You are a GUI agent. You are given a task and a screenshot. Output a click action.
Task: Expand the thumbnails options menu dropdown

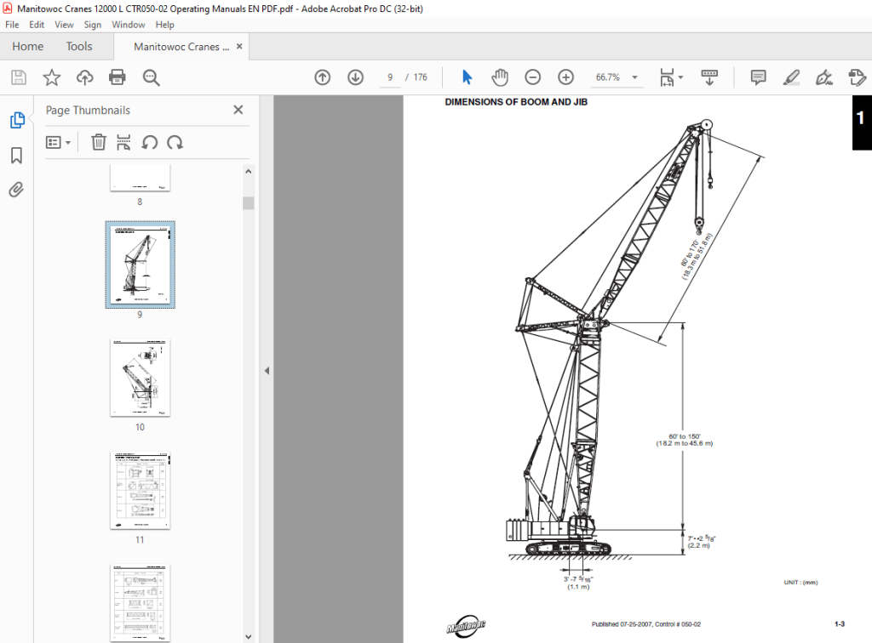(x=59, y=143)
